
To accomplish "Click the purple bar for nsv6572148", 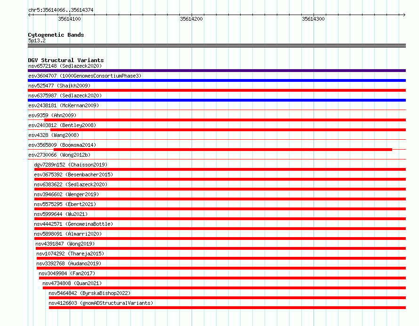I will (x=217, y=71).
